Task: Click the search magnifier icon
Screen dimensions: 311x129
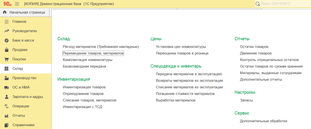Action: pos(258,4)
